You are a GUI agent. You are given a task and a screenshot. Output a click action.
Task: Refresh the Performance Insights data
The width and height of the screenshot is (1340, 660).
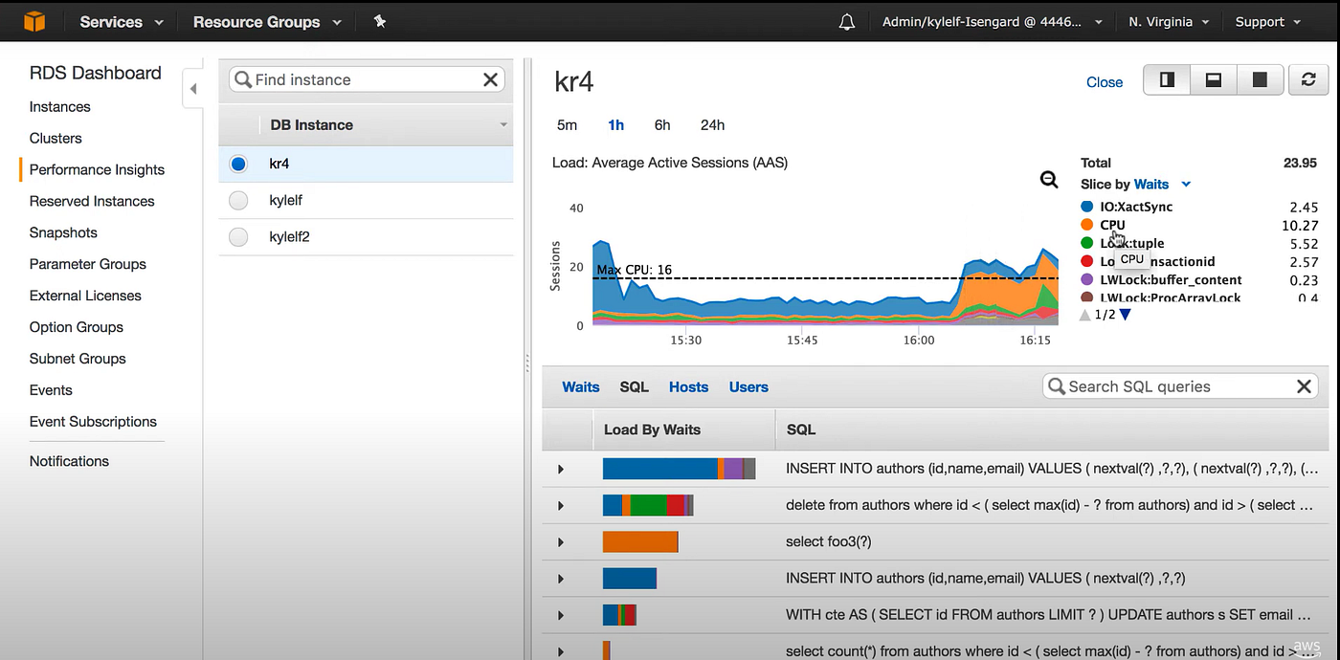(1307, 79)
